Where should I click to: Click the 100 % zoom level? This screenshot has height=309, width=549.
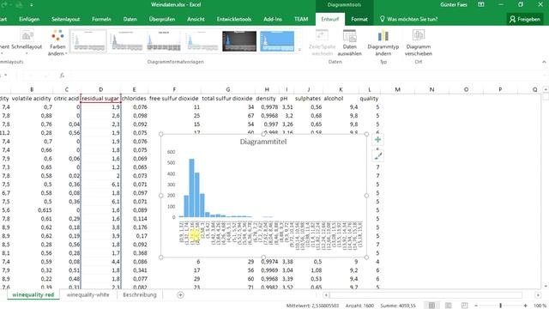pyautogui.click(x=540, y=306)
